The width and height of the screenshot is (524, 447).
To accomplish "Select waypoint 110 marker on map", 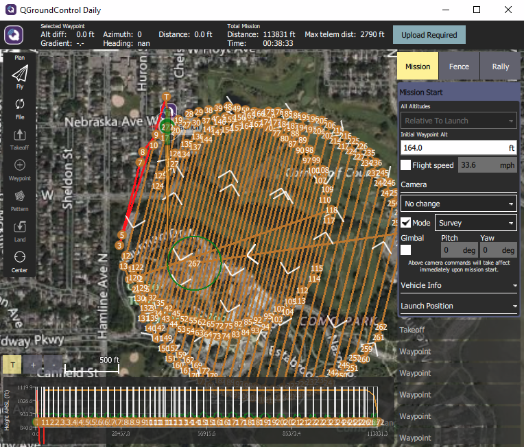I will coord(325,200).
